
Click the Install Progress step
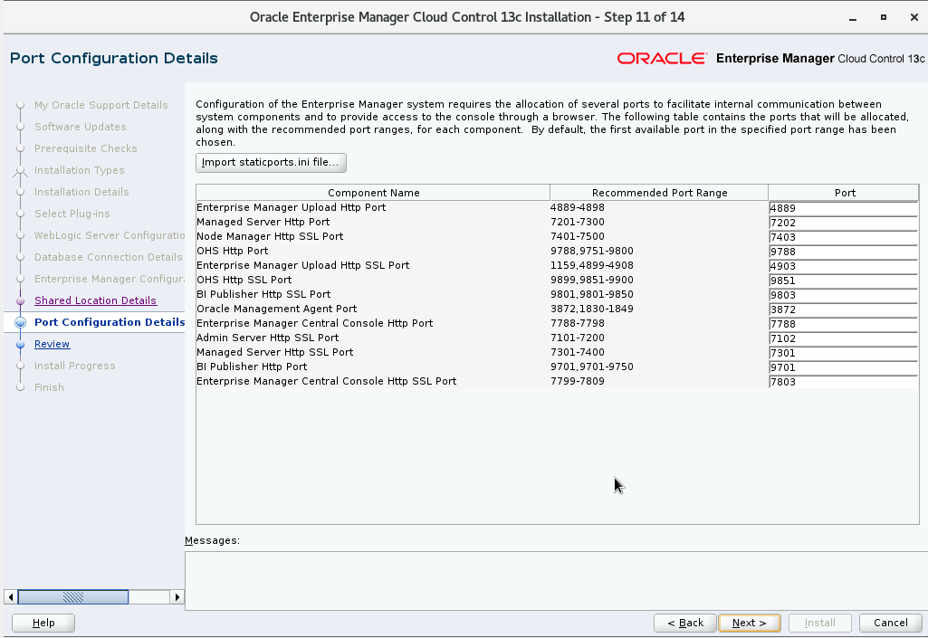tap(75, 366)
